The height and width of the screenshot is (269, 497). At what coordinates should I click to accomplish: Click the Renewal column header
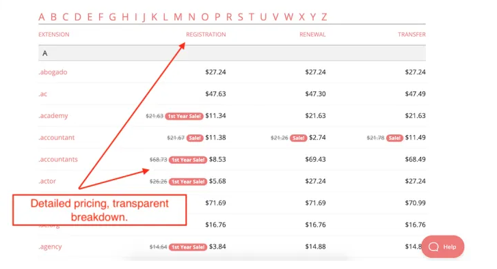pos(312,35)
